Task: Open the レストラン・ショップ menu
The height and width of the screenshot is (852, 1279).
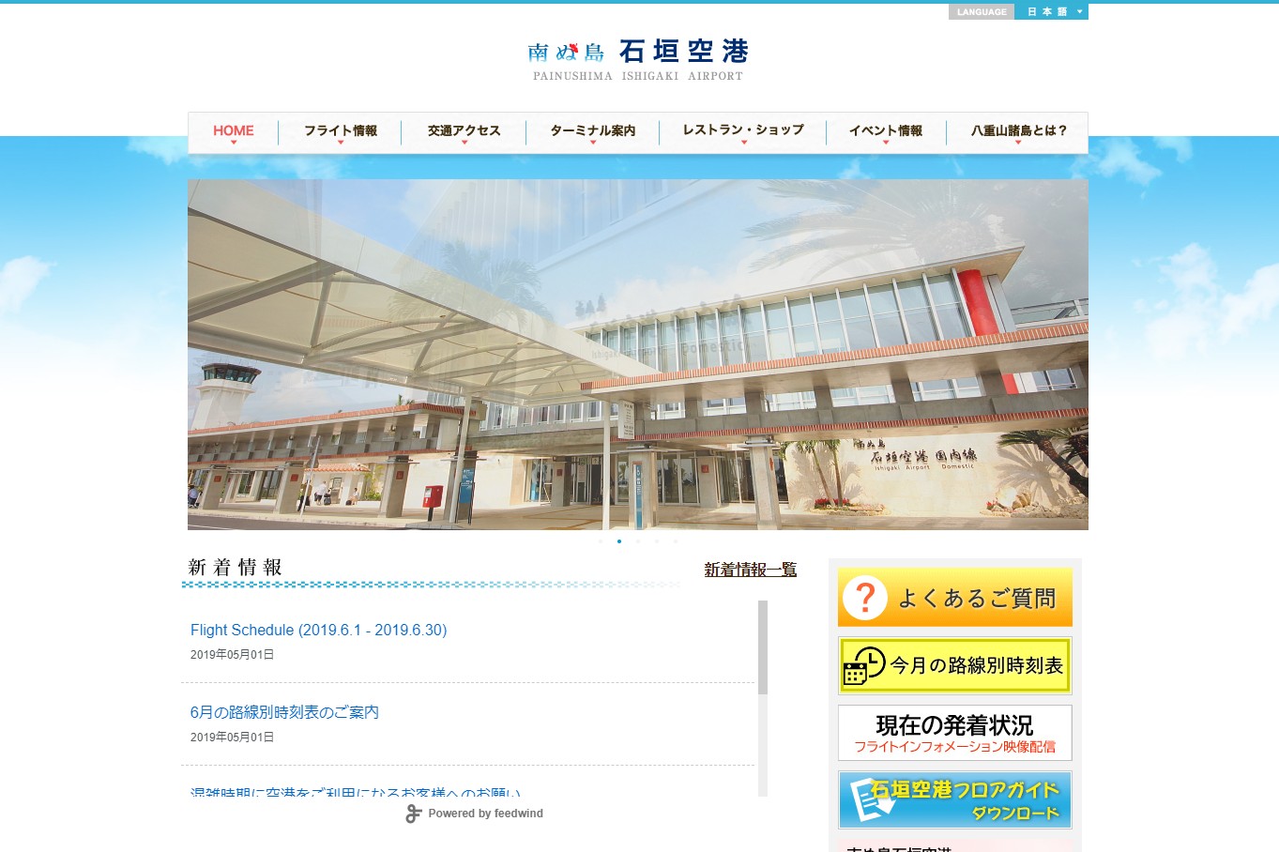Action: point(743,131)
